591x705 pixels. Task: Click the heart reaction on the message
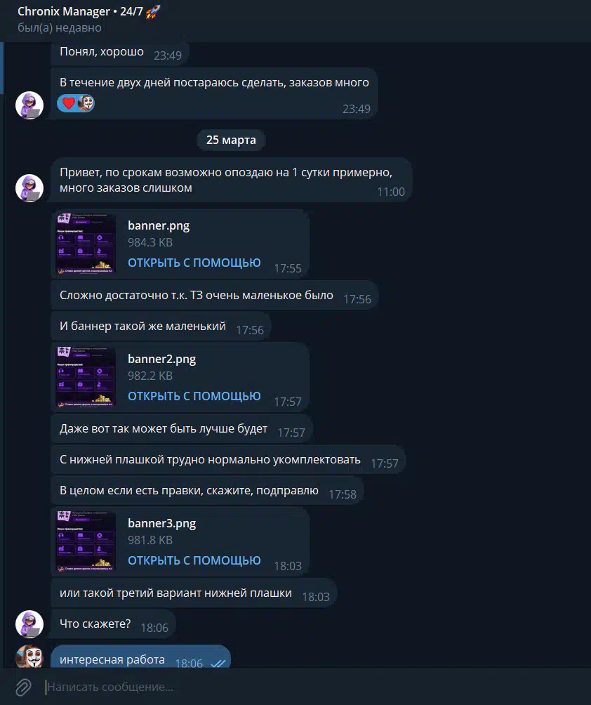[68, 103]
